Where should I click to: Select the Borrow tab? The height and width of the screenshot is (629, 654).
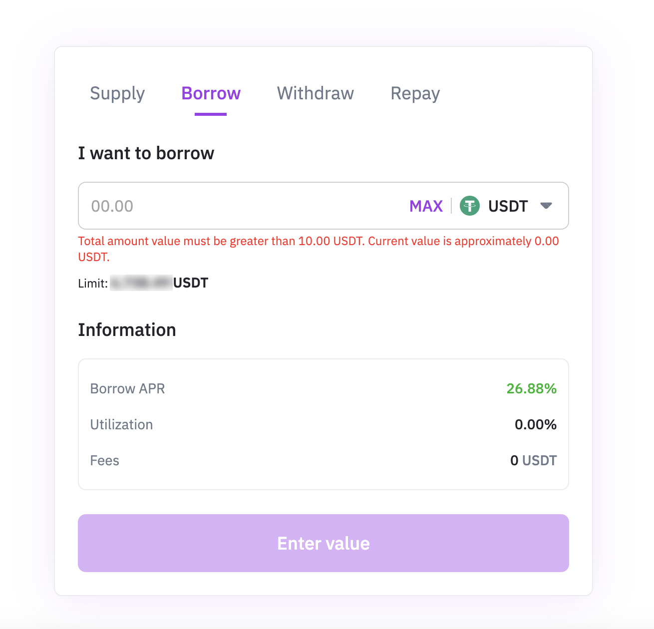211,93
